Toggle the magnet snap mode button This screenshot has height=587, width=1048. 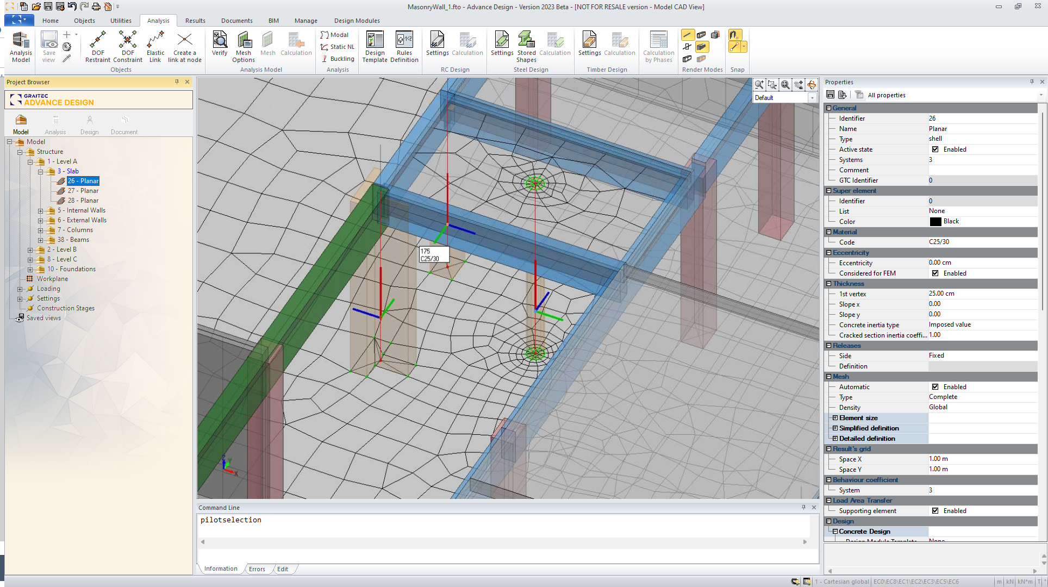(x=735, y=35)
